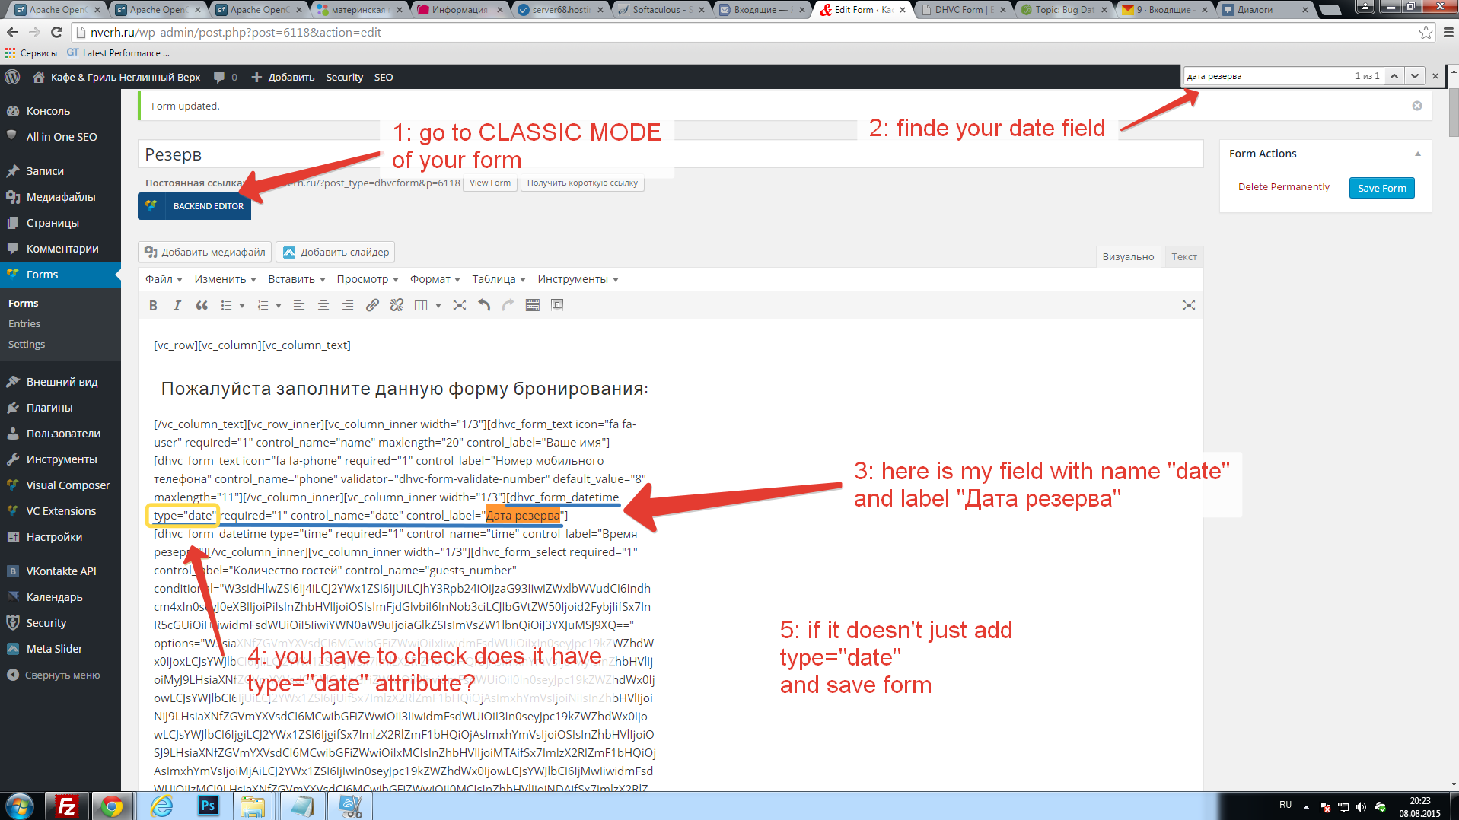Center-align the text
Image resolution: width=1459 pixels, height=820 pixels.
tap(323, 305)
